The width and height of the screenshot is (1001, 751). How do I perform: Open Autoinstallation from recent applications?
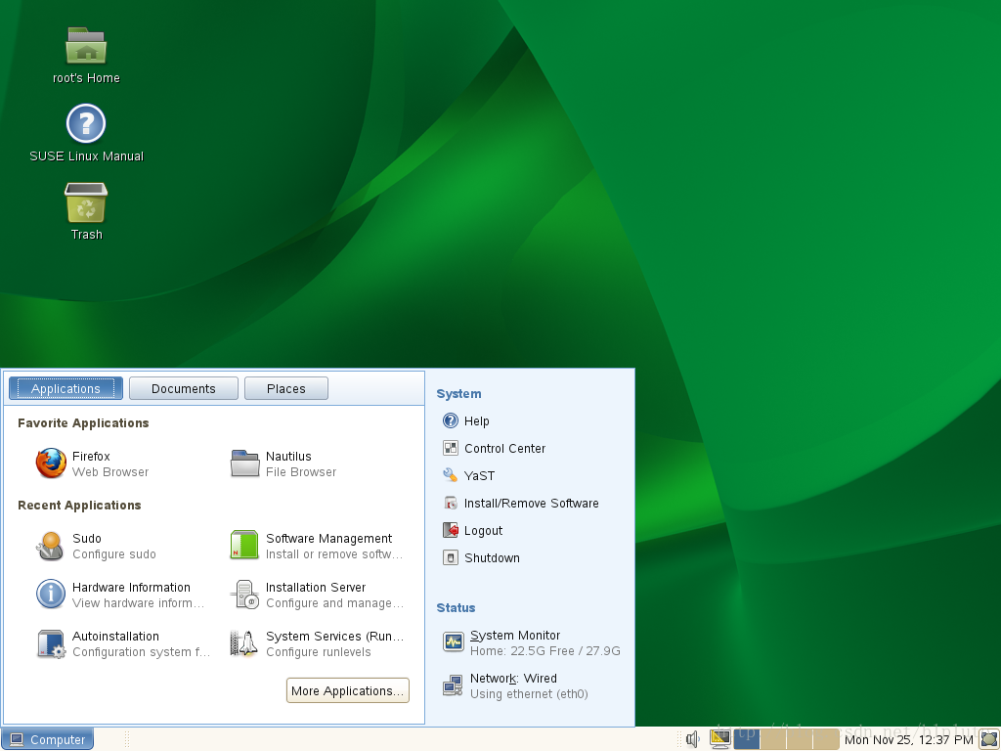(122, 643)
